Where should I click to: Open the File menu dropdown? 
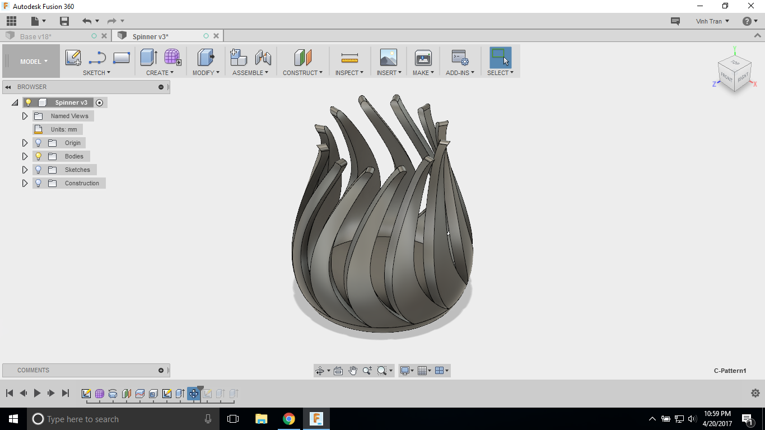[38, 21]
